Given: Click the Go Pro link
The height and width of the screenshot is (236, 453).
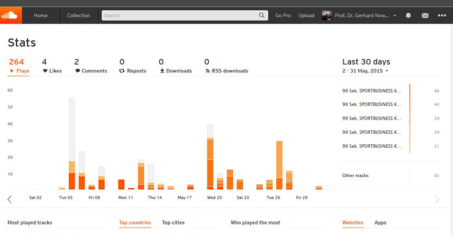Looking at the screenshot, I should coord(283,16).
